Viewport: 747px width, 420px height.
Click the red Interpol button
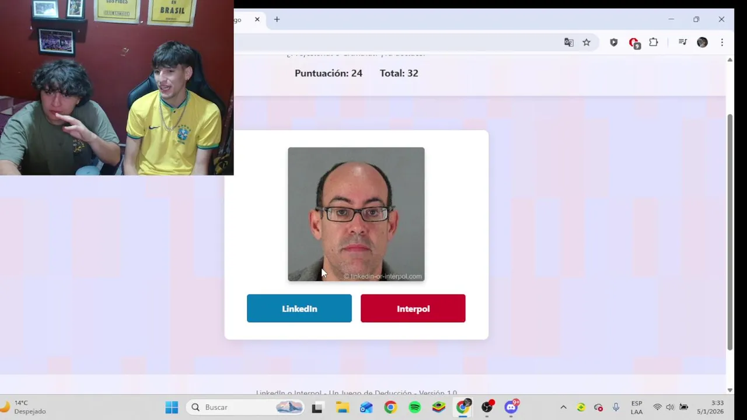[413, 309]
